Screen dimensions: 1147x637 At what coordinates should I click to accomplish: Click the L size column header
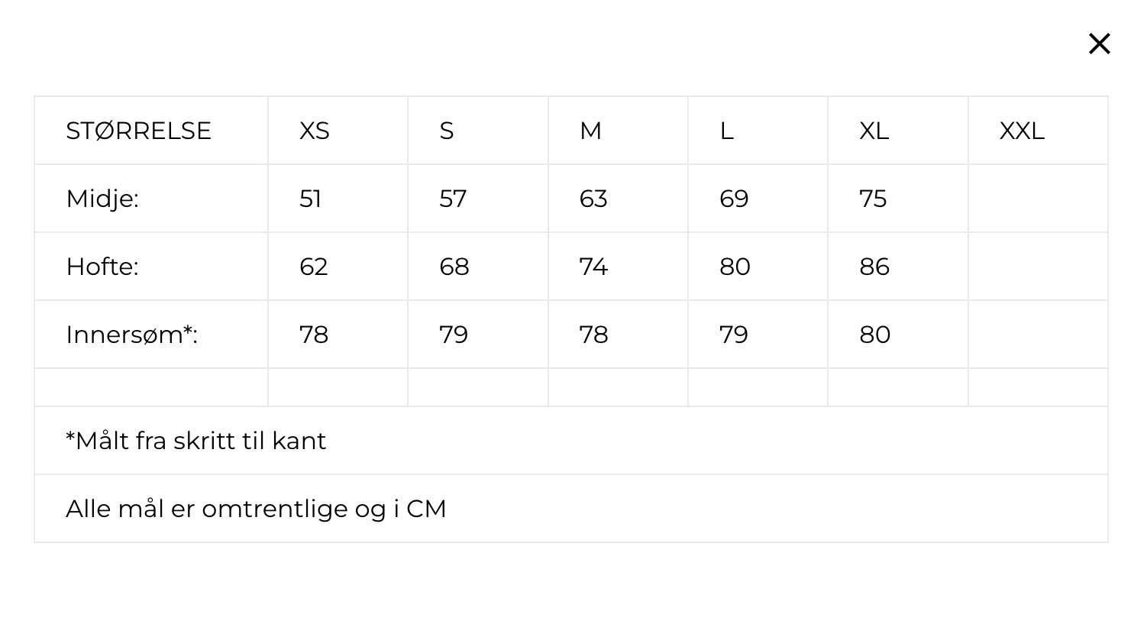tap(726, 131)
